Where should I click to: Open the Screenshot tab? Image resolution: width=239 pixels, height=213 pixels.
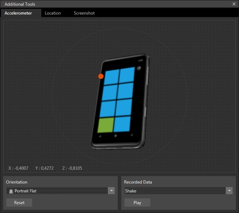pyautogui.click(x=84, y=13)
